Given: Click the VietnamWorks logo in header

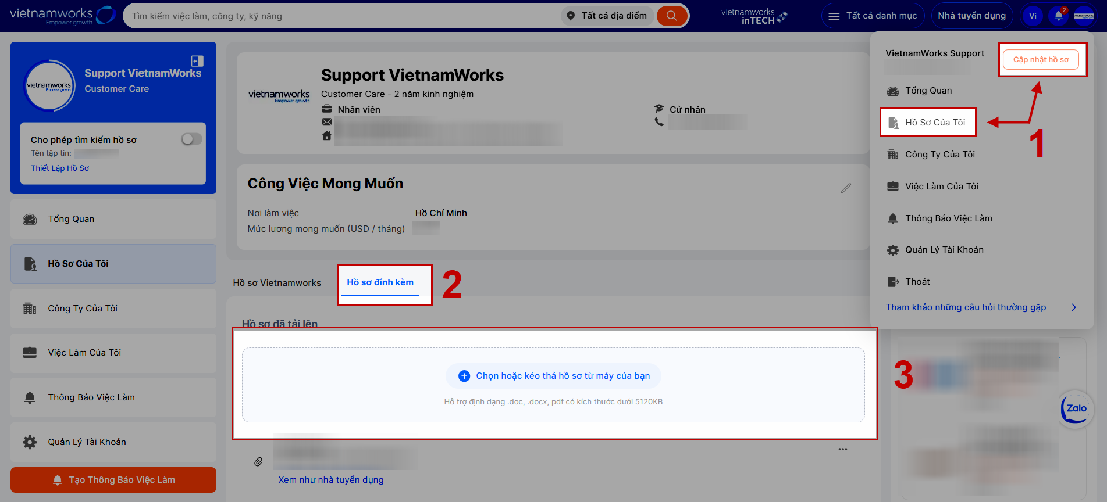Looking at the screenshot, I should point(63,16).
